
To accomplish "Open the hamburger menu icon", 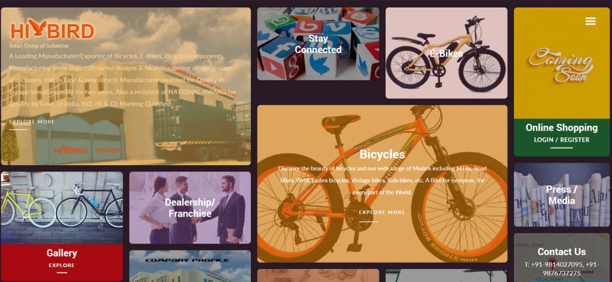I will pos(590,21).
